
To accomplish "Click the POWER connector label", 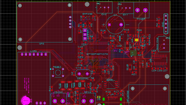I will click(x=141, y=19).
